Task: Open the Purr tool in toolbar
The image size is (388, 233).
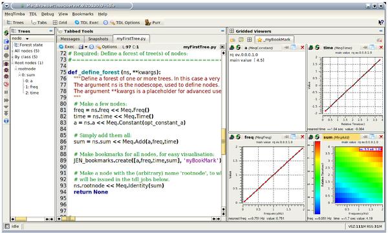Action: coord(153,23)
